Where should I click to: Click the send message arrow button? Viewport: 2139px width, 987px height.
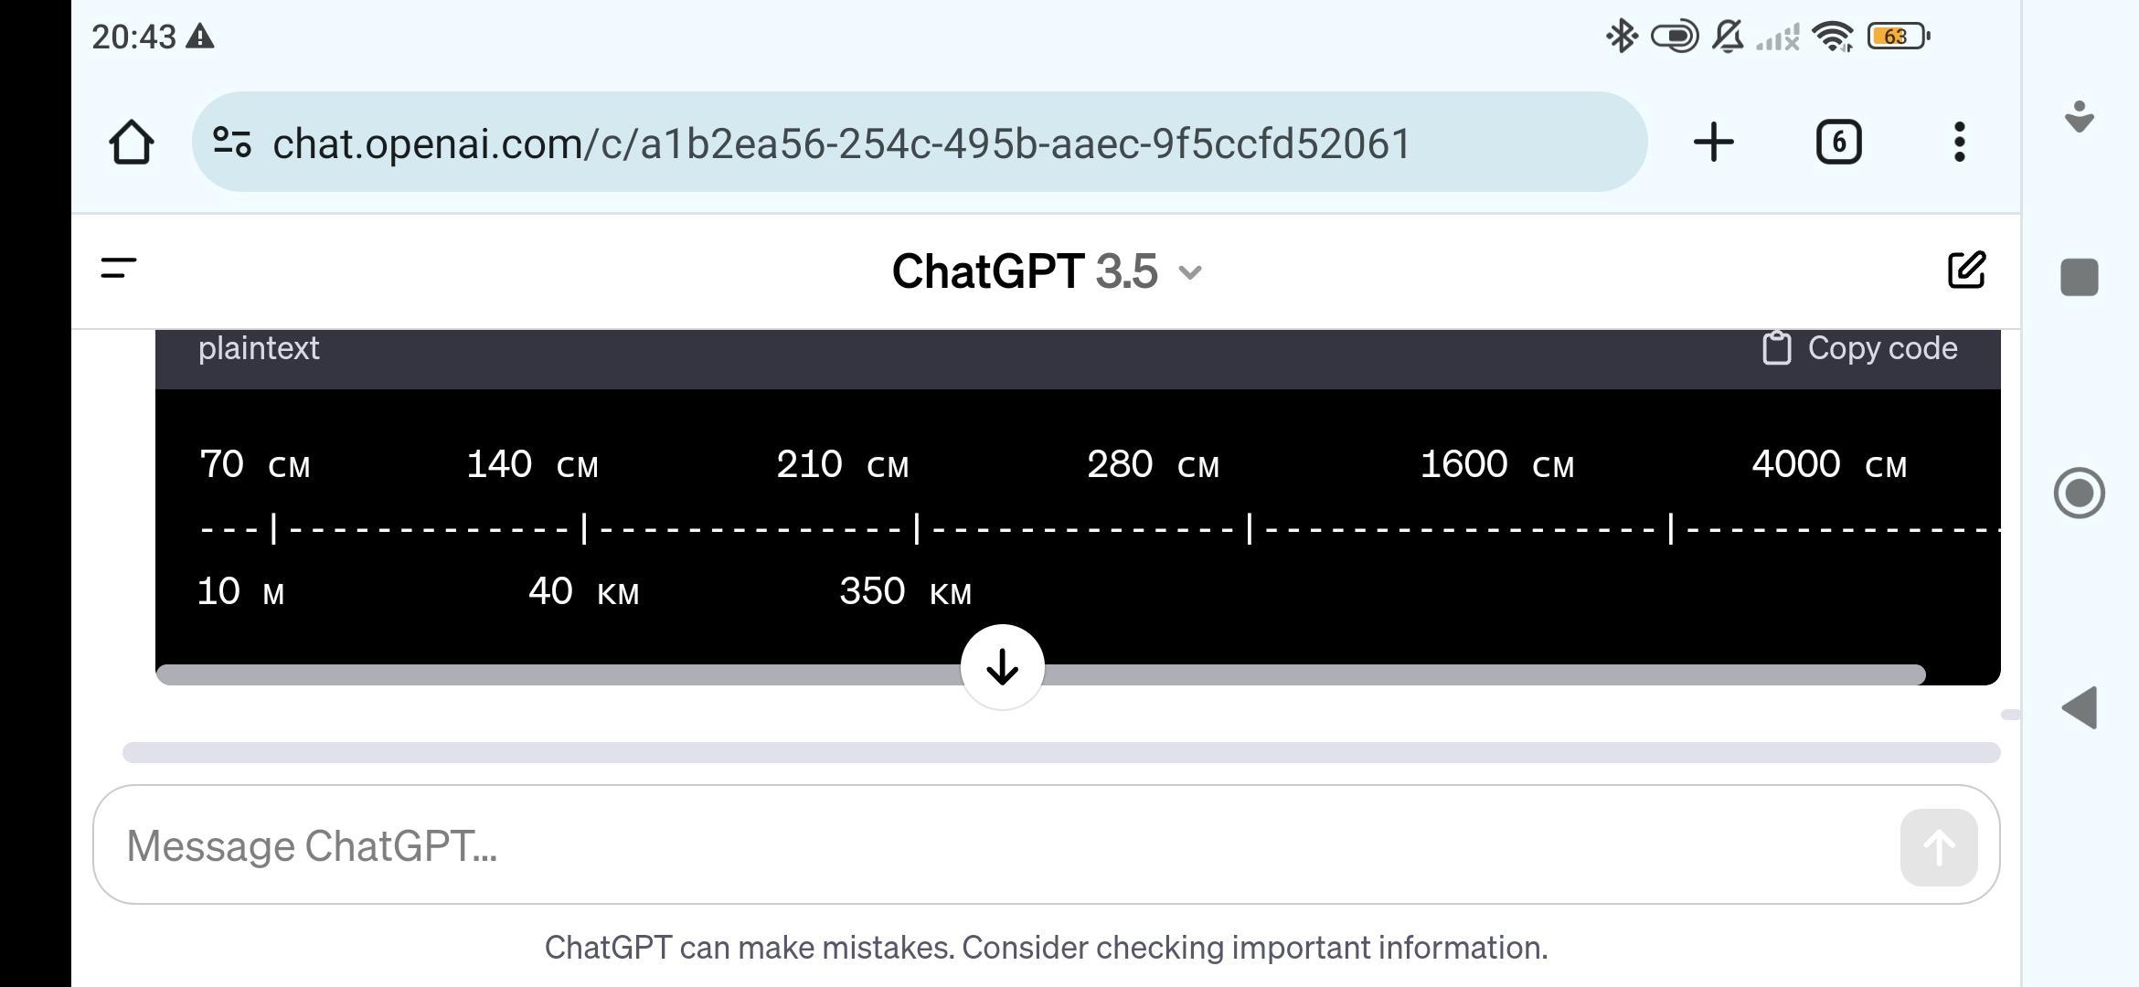(x=1939, y=847)
